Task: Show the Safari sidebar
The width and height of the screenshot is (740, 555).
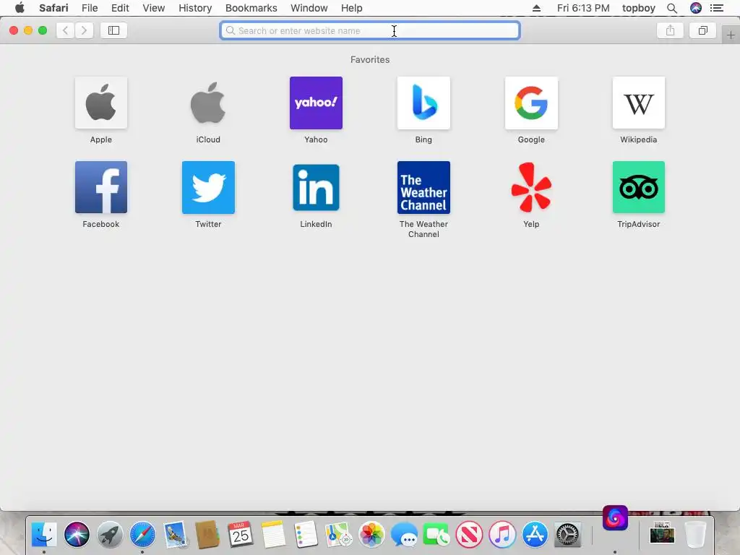Action: pos(113,30)
